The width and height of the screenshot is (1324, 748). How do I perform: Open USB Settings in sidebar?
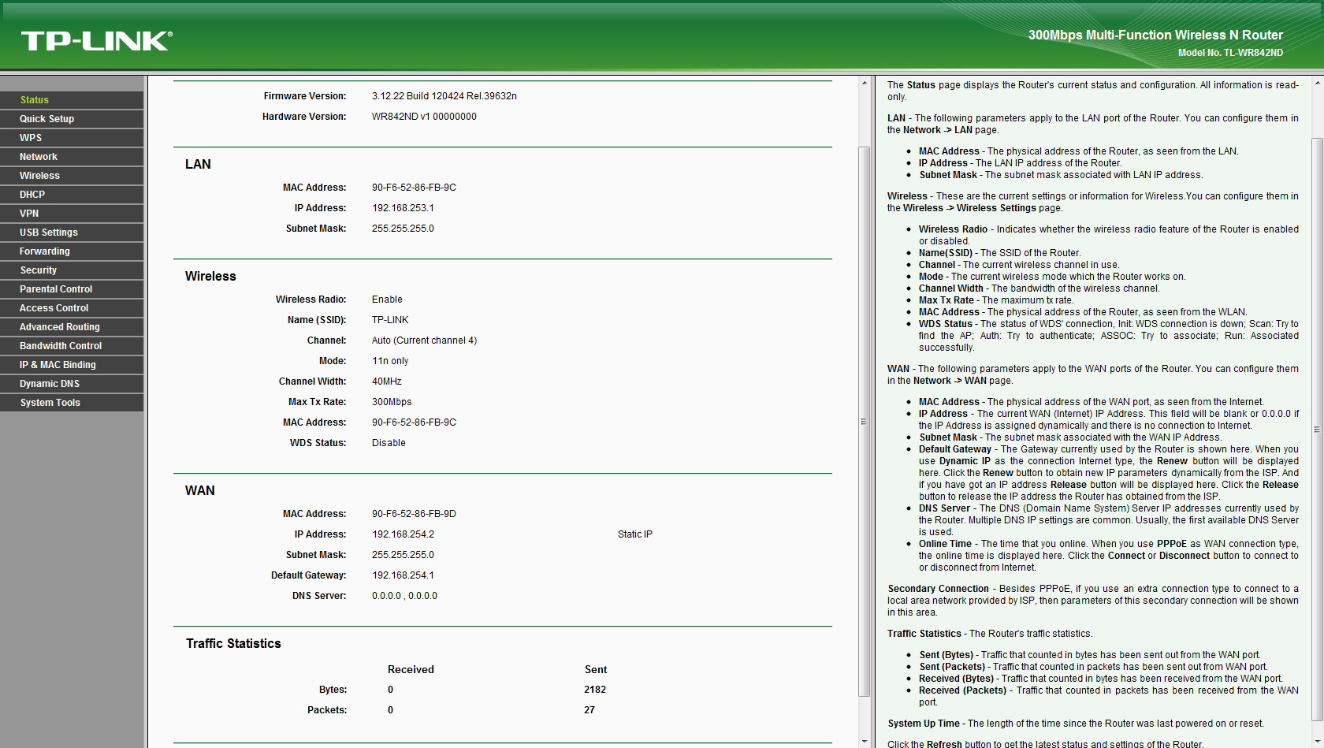coord(72,233)
